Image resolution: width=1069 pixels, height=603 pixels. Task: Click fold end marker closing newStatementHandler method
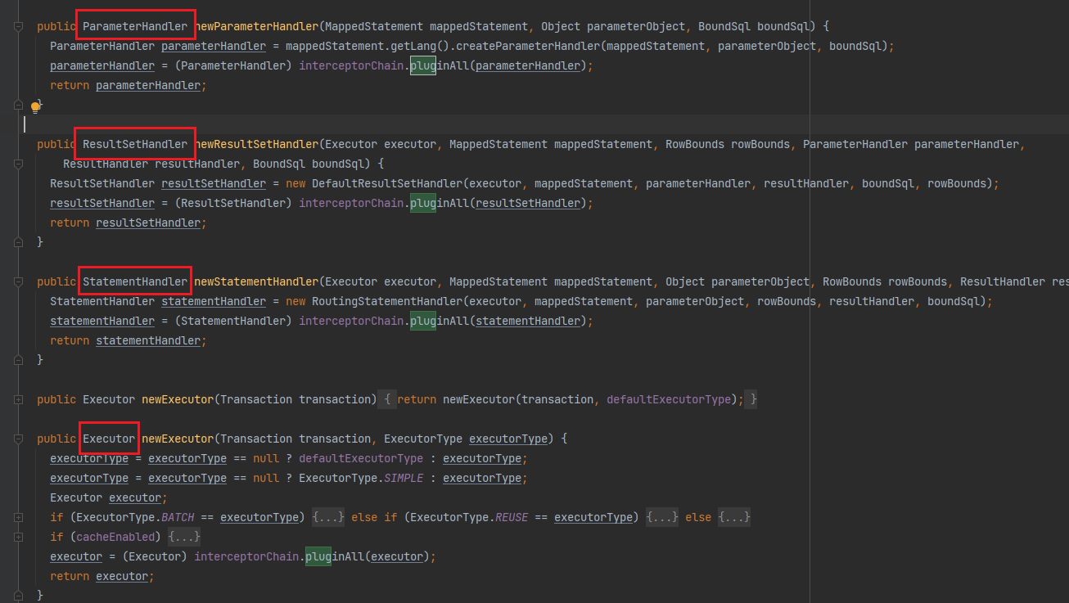point(18,360)
